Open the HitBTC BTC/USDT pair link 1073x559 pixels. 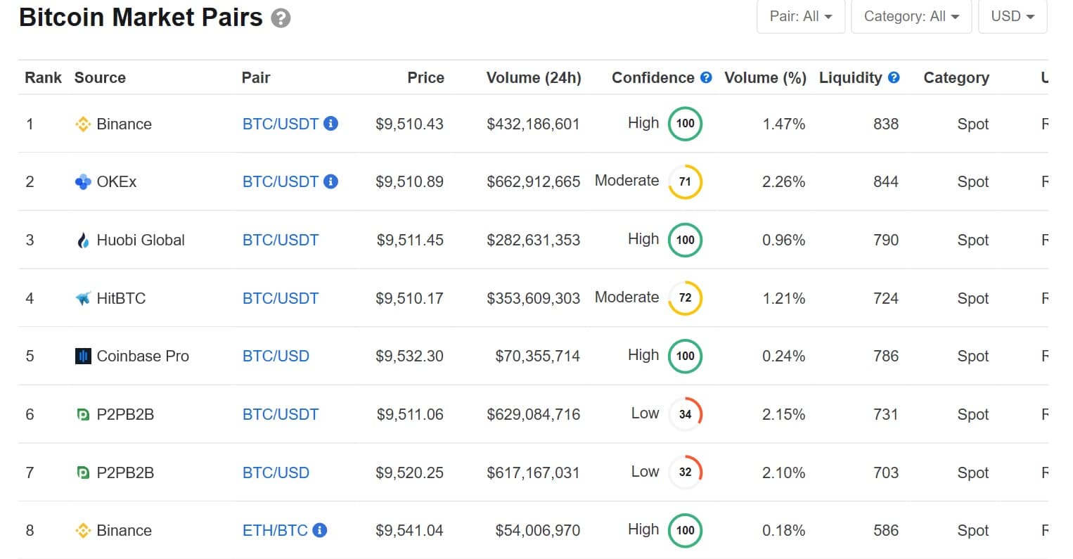[281, 298]
